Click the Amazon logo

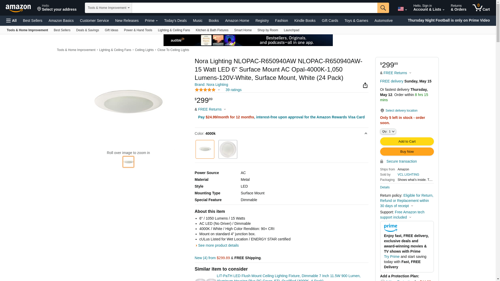click(x=18, y=8)
